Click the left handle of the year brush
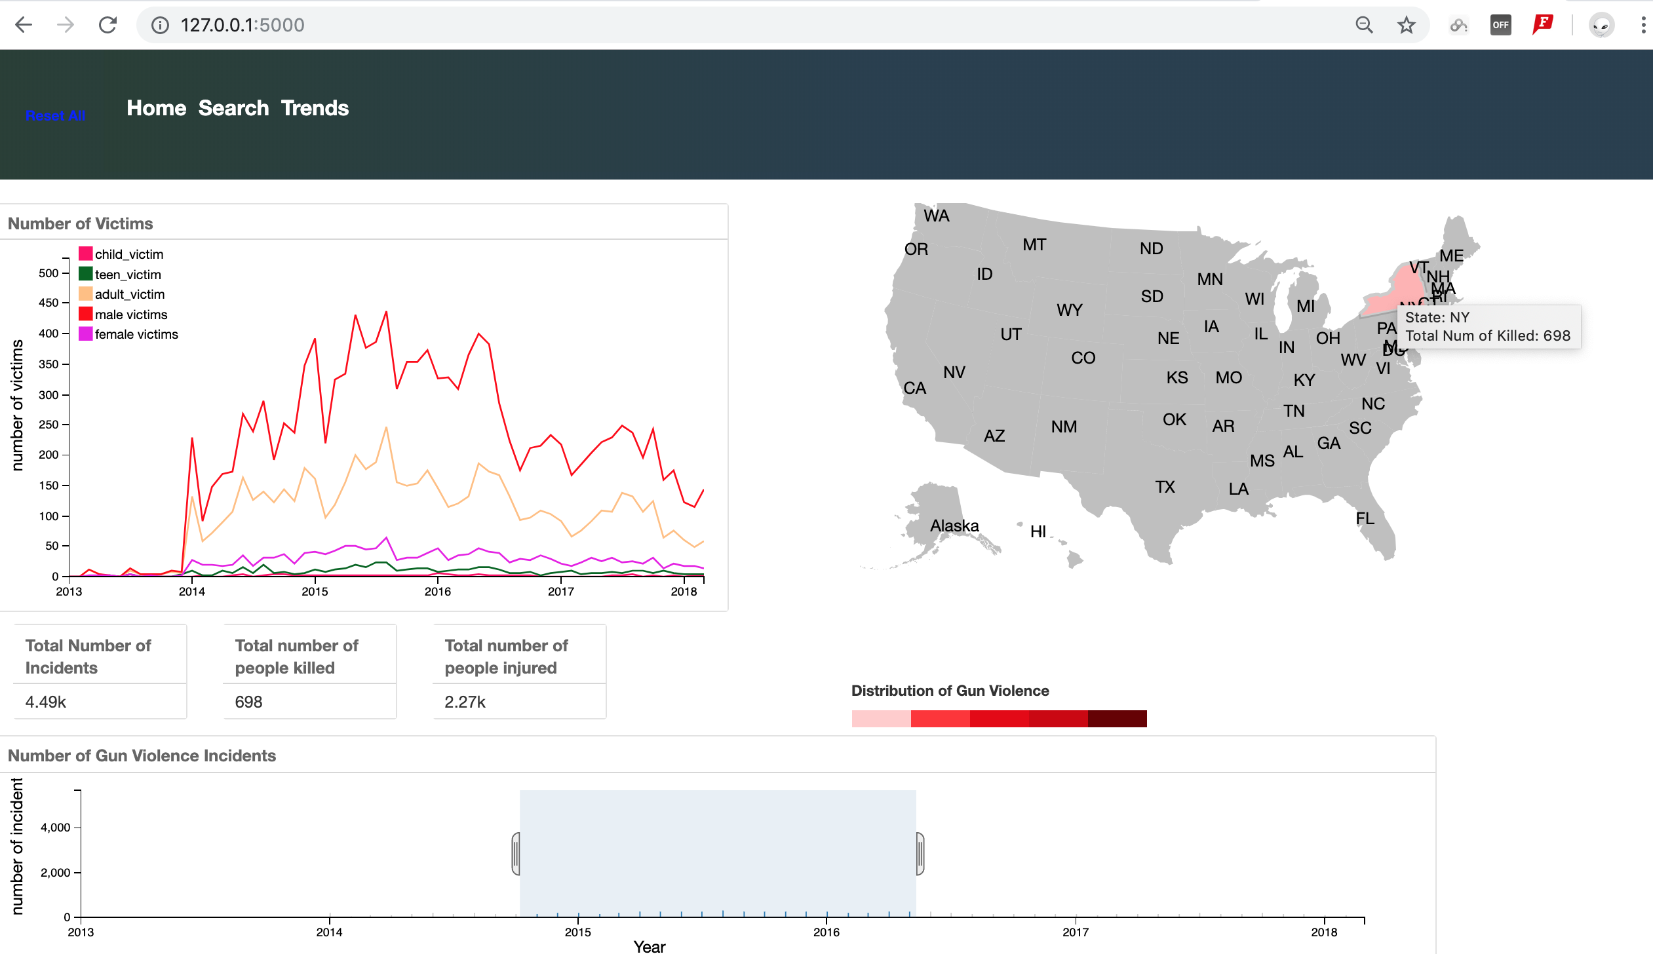This screenshot has width=1653, height=954. pyautogui.click(x=516, y=854)
